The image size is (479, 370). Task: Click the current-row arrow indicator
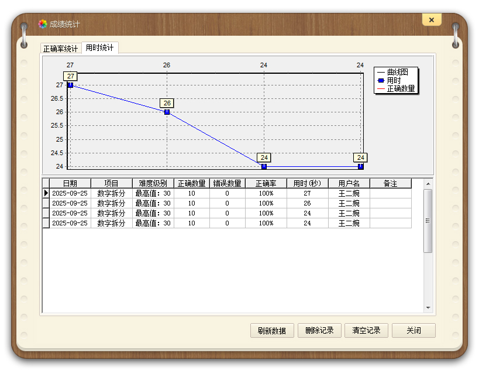pyautogui.click(x=46, y=193)
